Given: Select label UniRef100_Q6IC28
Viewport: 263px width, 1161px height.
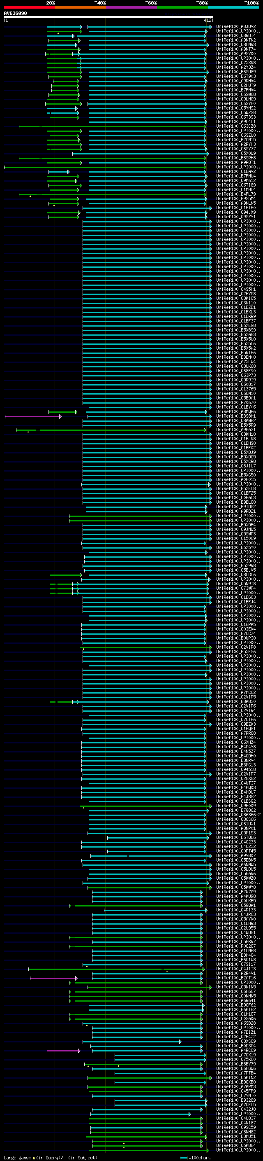Looking at the screenshot, I should tap(236, 126).
